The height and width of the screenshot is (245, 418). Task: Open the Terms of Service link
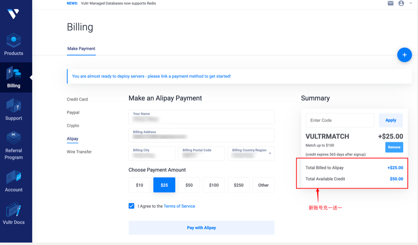coord(179,206)
